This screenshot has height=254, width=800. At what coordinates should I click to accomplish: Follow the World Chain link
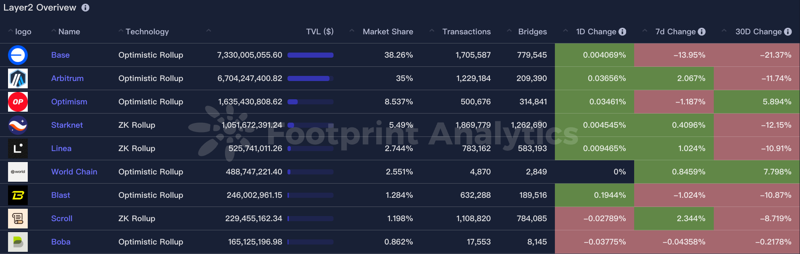(x=74, y=172)
